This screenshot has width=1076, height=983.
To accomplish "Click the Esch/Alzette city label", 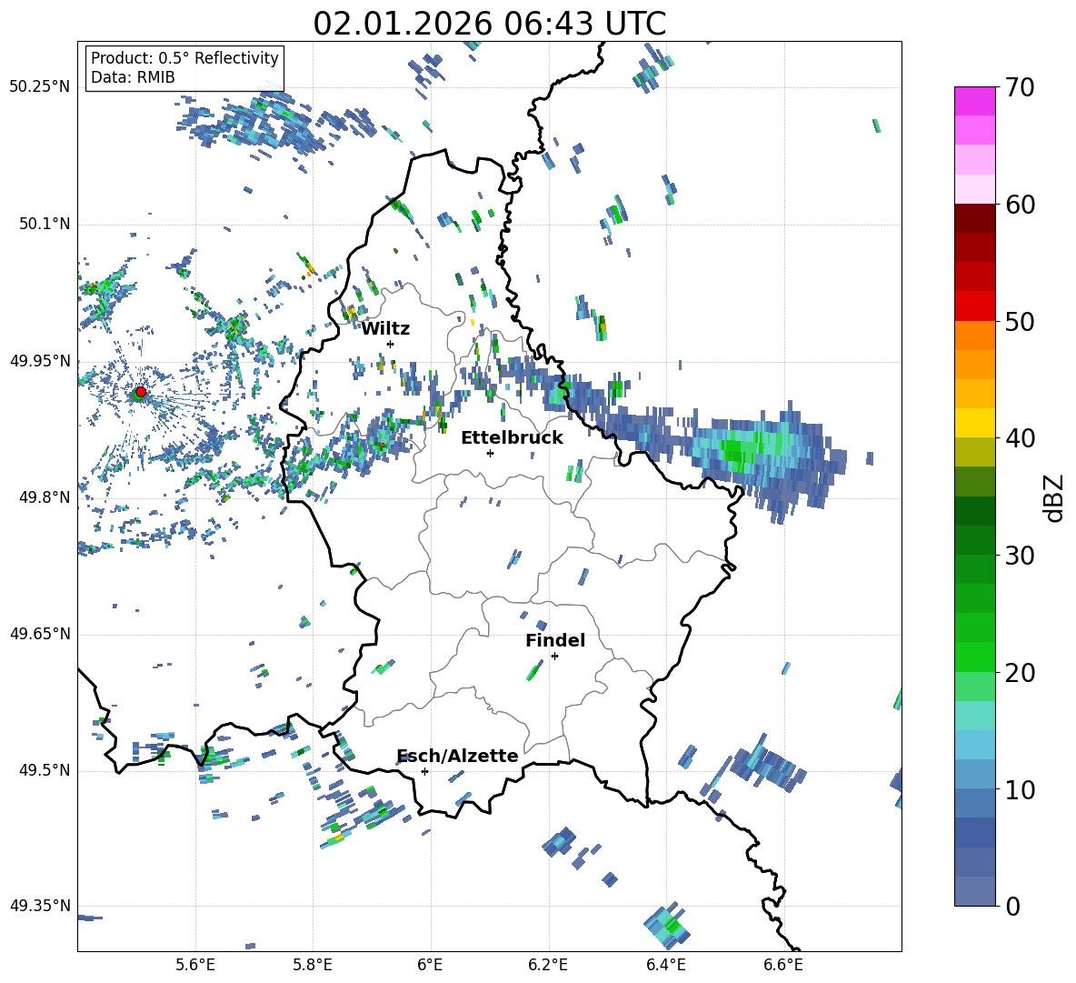I will click(x=458, y=756).
